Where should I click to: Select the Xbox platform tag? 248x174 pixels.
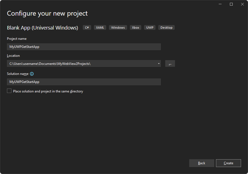[135, 27]
